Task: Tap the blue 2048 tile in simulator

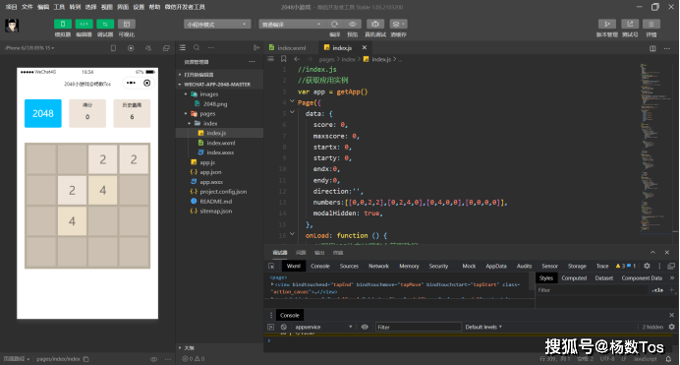Action: pyautogui.click(x=43, y=113)
